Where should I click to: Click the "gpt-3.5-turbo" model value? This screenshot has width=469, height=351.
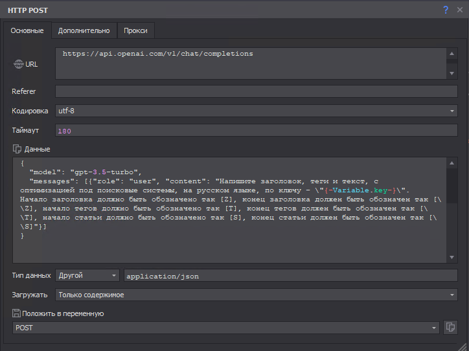pos(104,172)
